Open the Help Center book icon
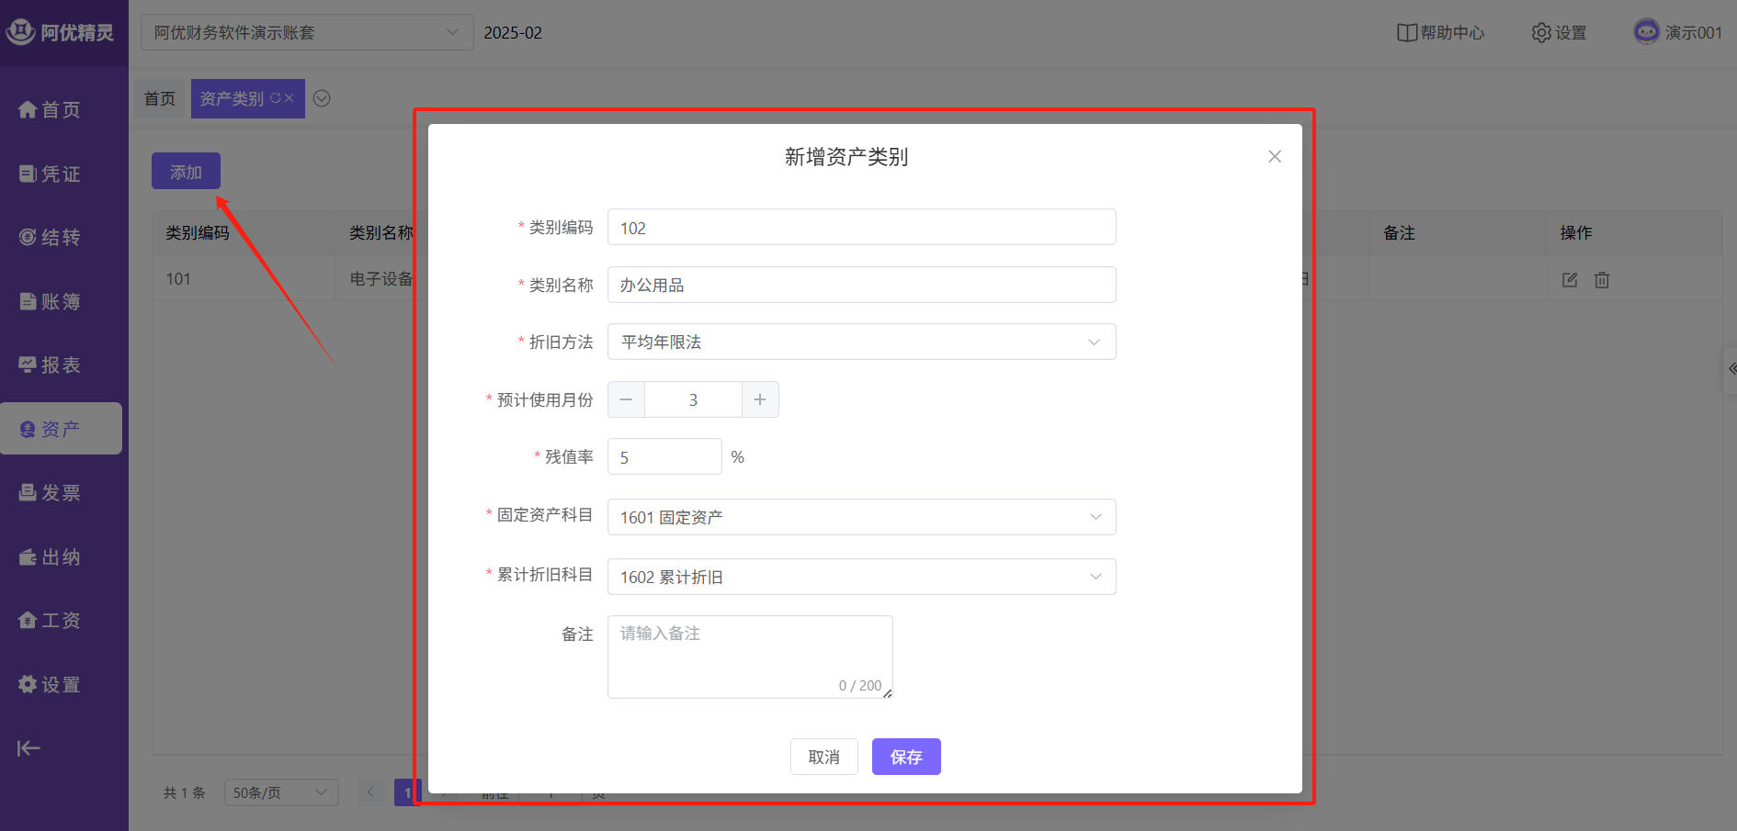Viewport: 1737px width, 831px height. (x=1406, y=33)
